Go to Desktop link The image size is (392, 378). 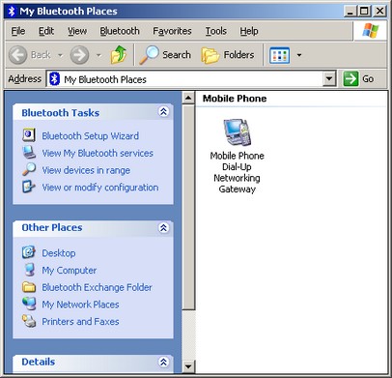pos(59,253)
